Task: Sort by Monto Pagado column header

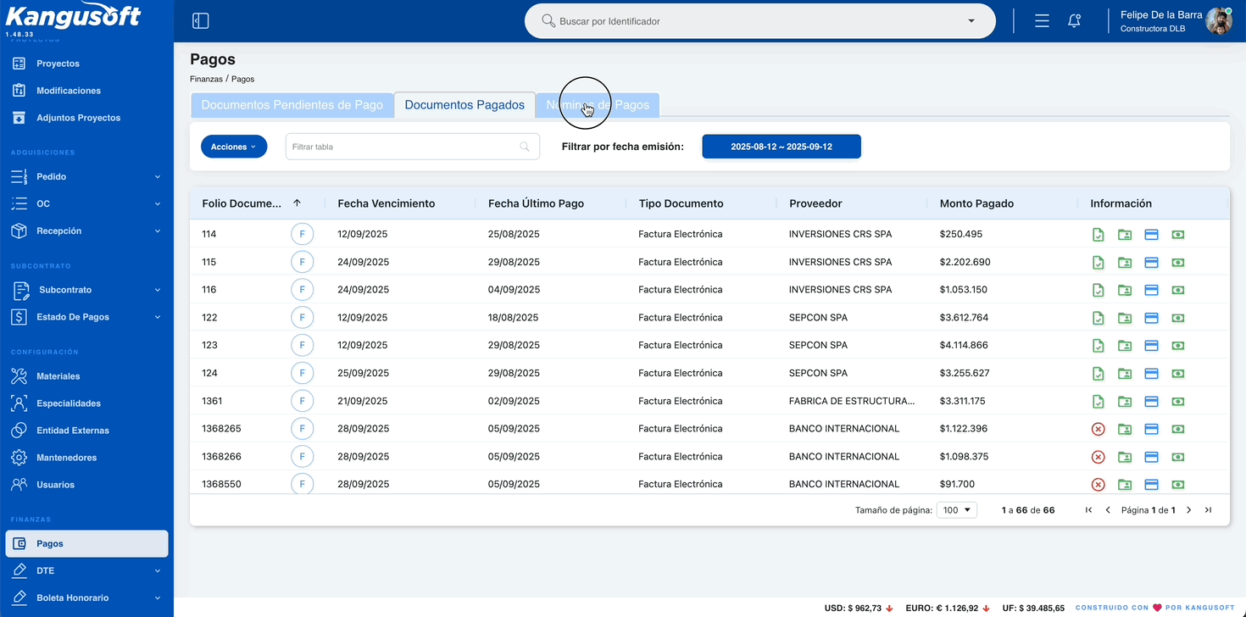Action: (x=976, y=203)
